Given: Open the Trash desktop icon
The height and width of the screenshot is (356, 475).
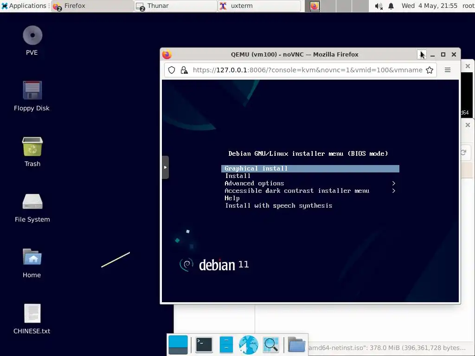Looking at the screenshot, I should (32, 146).
